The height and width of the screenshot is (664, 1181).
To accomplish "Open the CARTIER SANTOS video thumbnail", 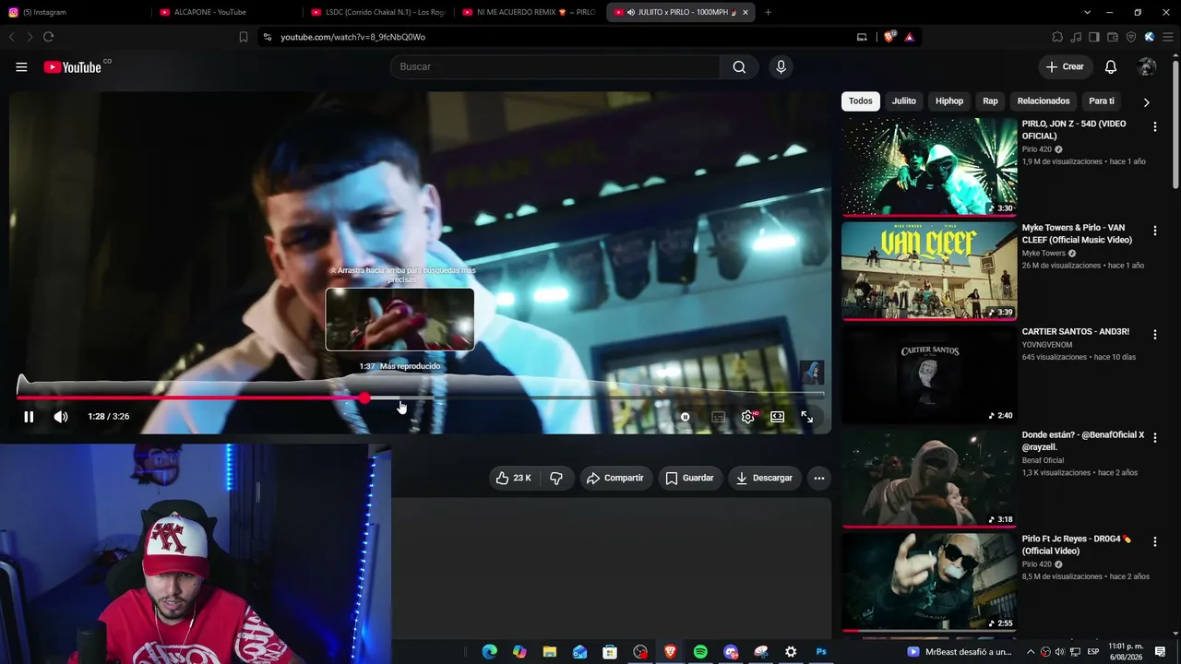I will click(x=929, y=374).
